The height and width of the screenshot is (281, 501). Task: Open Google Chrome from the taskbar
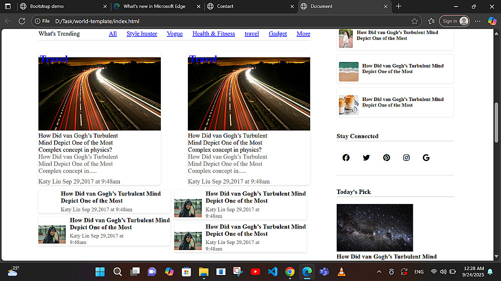[290, 272]
